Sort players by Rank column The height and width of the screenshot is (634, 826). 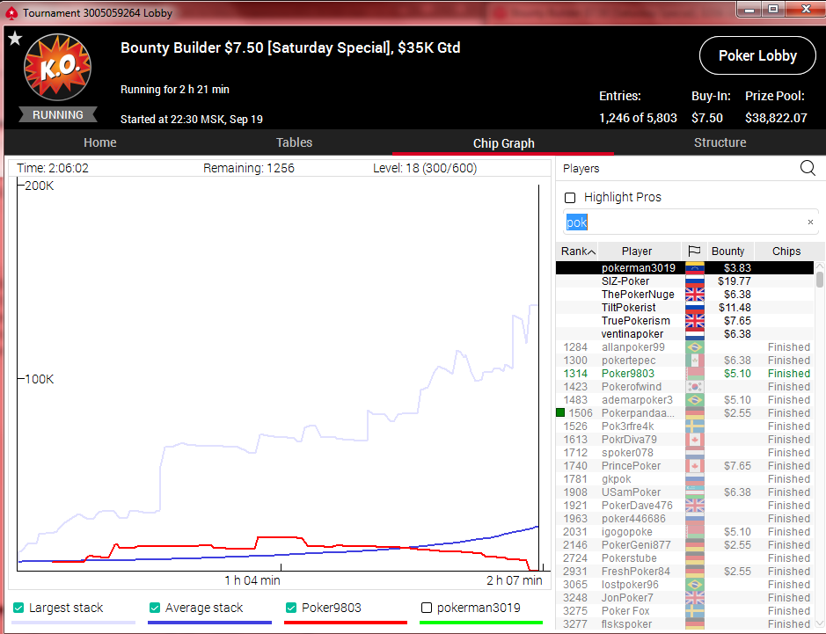pyautogui.click(x=577, y=251)
